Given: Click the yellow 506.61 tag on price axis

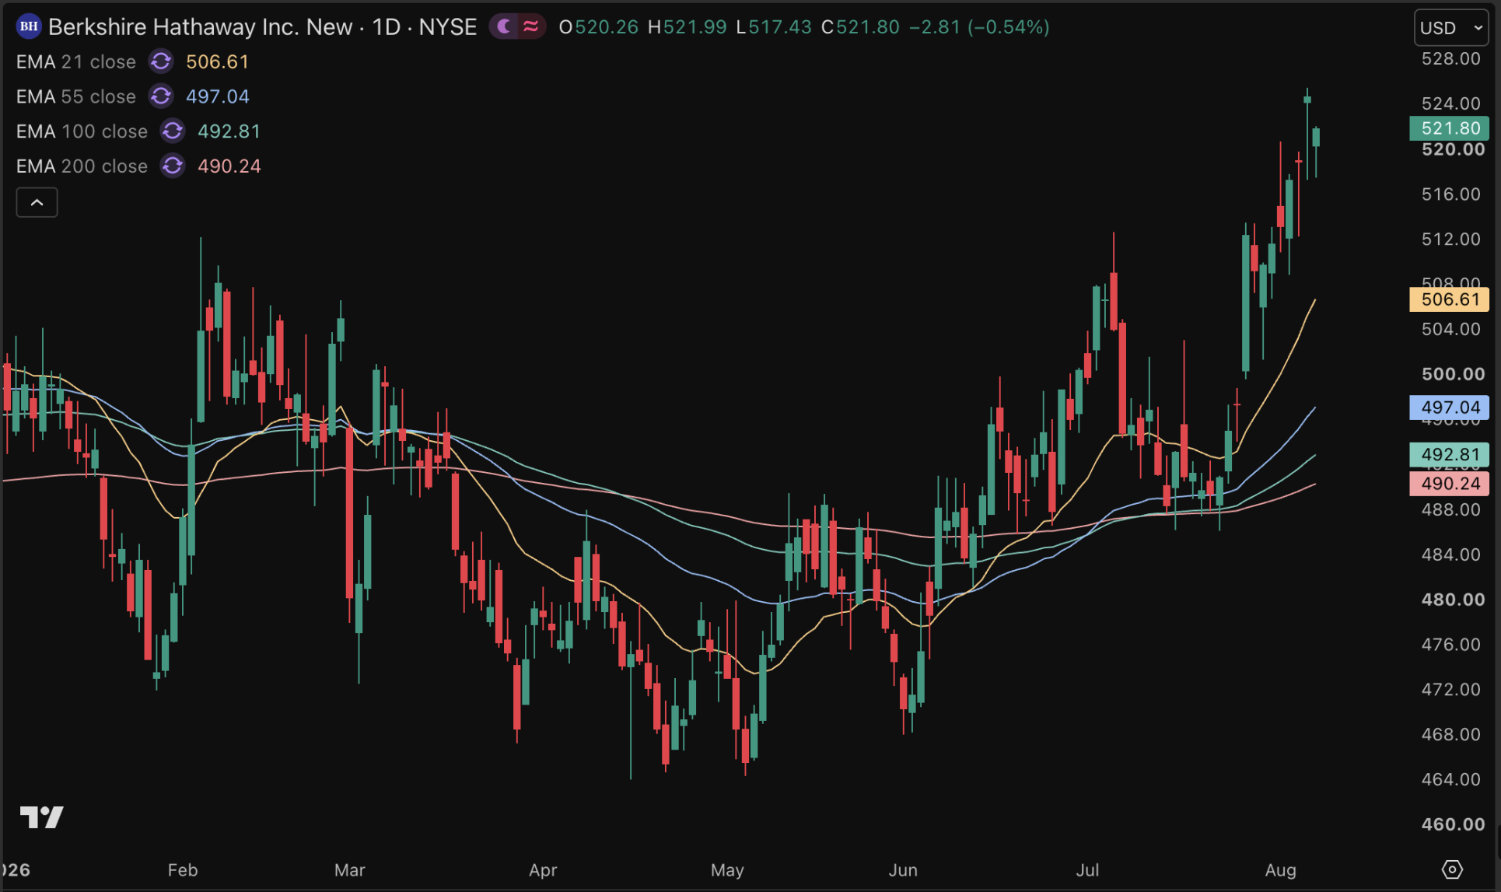Looking at the screenshot, I should 1450,299.
